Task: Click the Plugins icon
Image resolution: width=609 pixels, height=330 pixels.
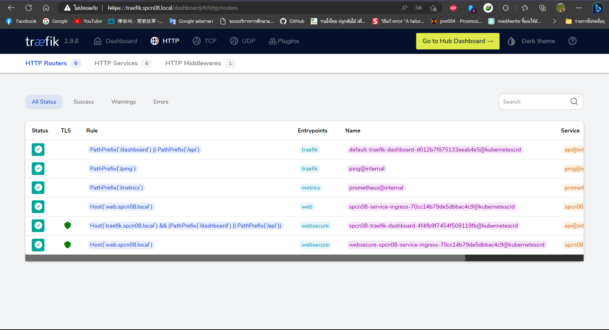Action: [272, 41]
